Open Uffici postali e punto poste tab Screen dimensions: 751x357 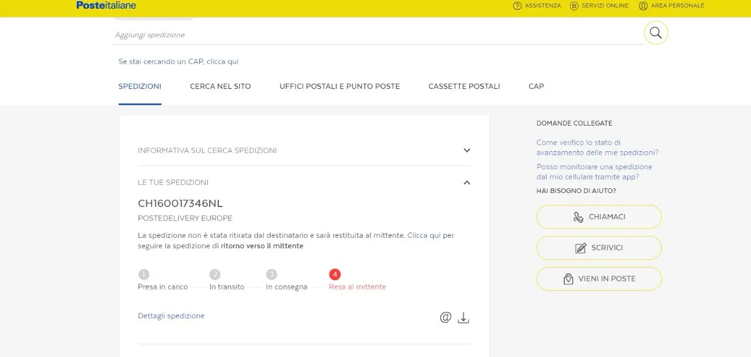pos(340,86)
